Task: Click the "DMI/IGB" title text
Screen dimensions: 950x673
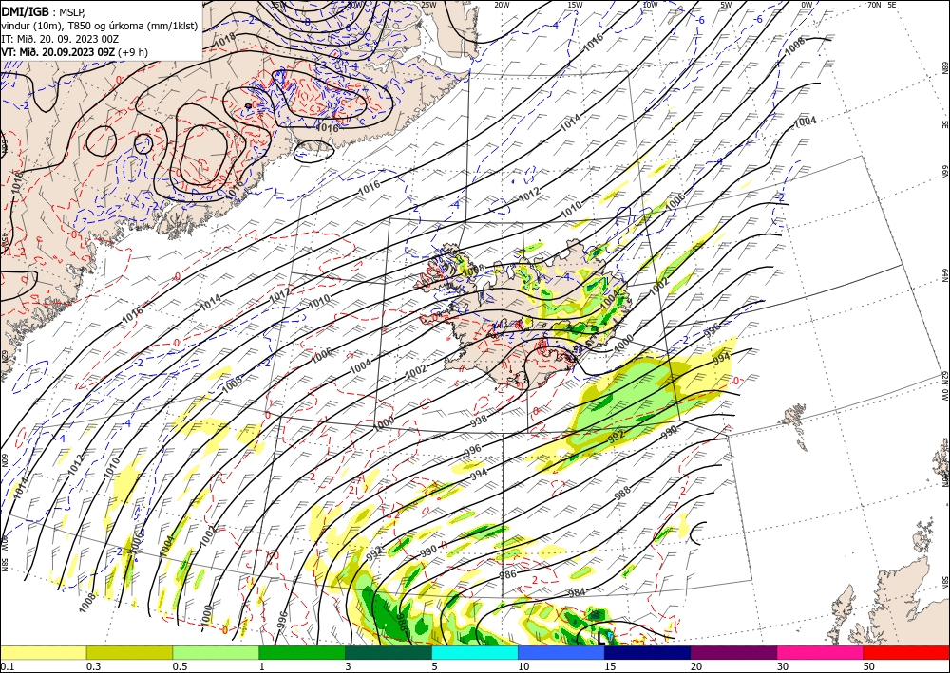Action: click(x=25, y=10)
